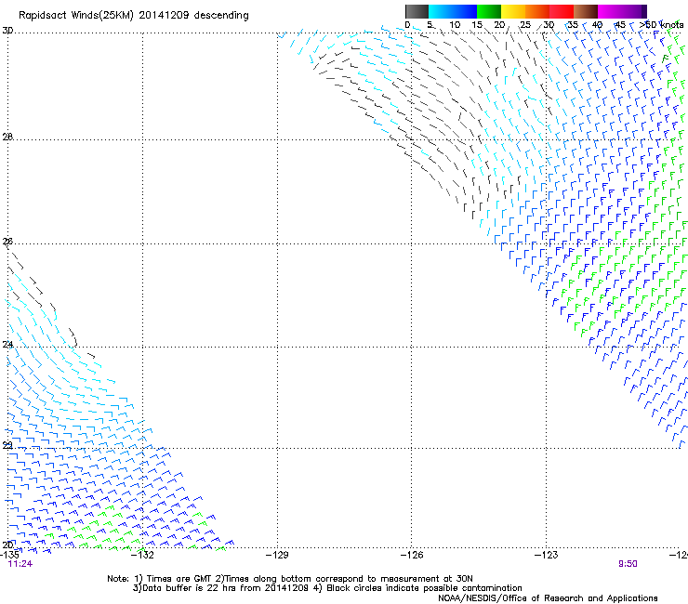Click the 'NOAA/NESDIS/Office of Research and Applications' credit
Image resolution: width=688 pixels, height=604 pixels.
coord(548,598)
